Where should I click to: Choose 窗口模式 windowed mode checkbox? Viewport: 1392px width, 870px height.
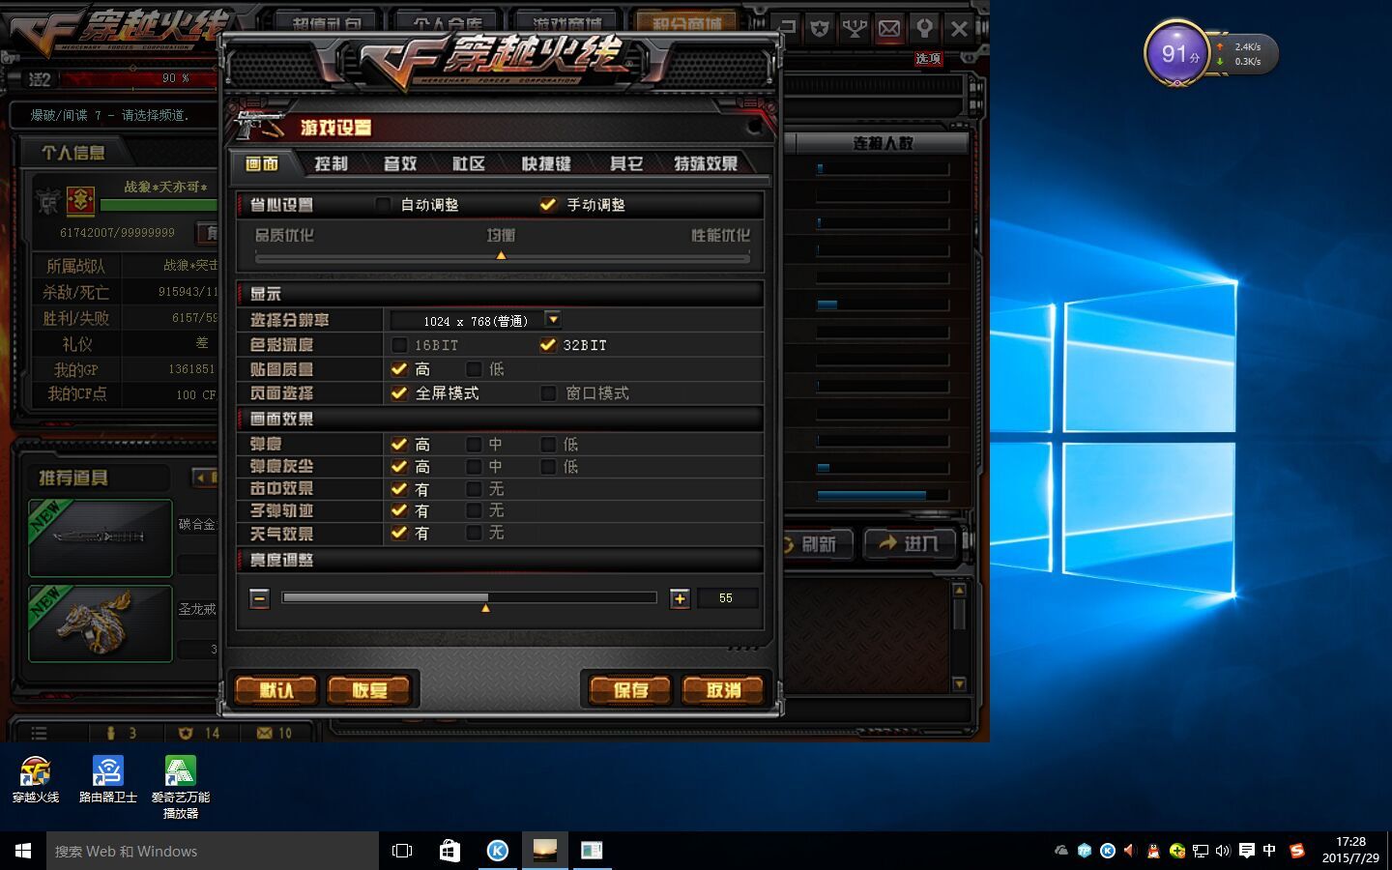(x=548, y=393)
